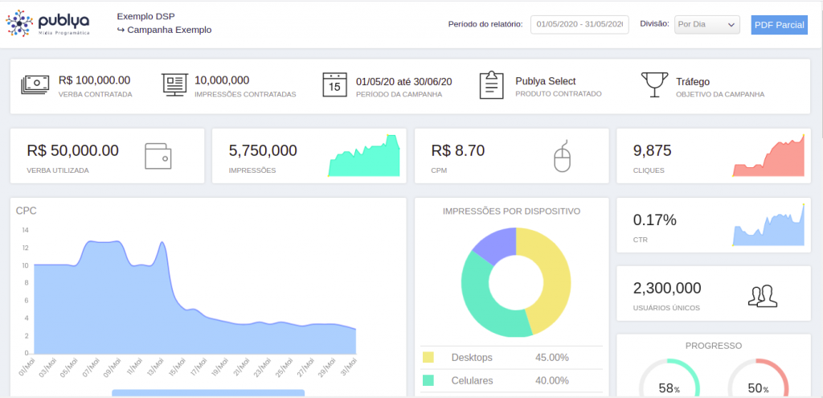Click the users icon in Usuários Únicos
The height and width of the screenshot is (398, 823).
762,296
